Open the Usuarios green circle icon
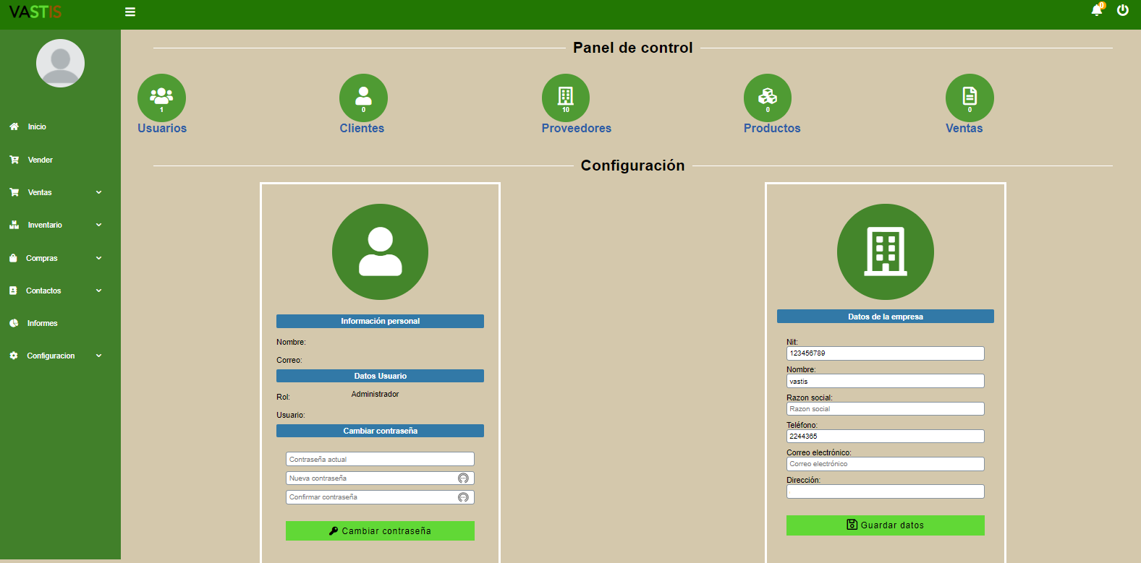The height and width of the screenshot is (563, 1141). [x=162, y=98]
